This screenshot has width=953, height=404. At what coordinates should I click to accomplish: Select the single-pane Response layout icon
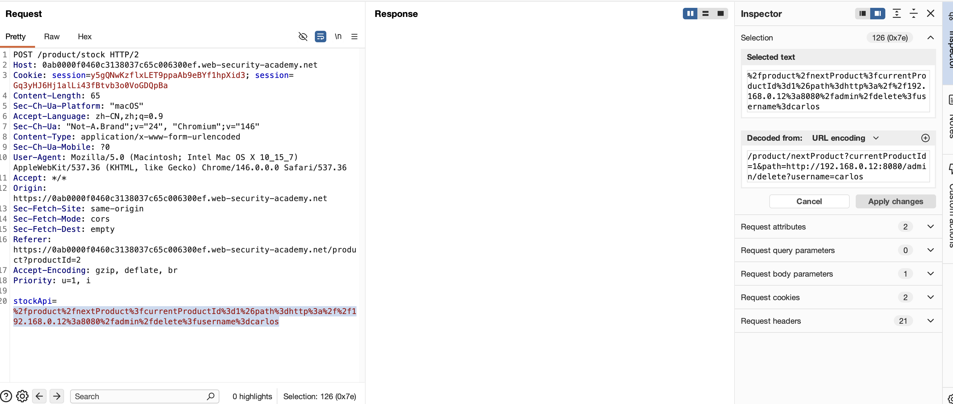click(720, 14)
